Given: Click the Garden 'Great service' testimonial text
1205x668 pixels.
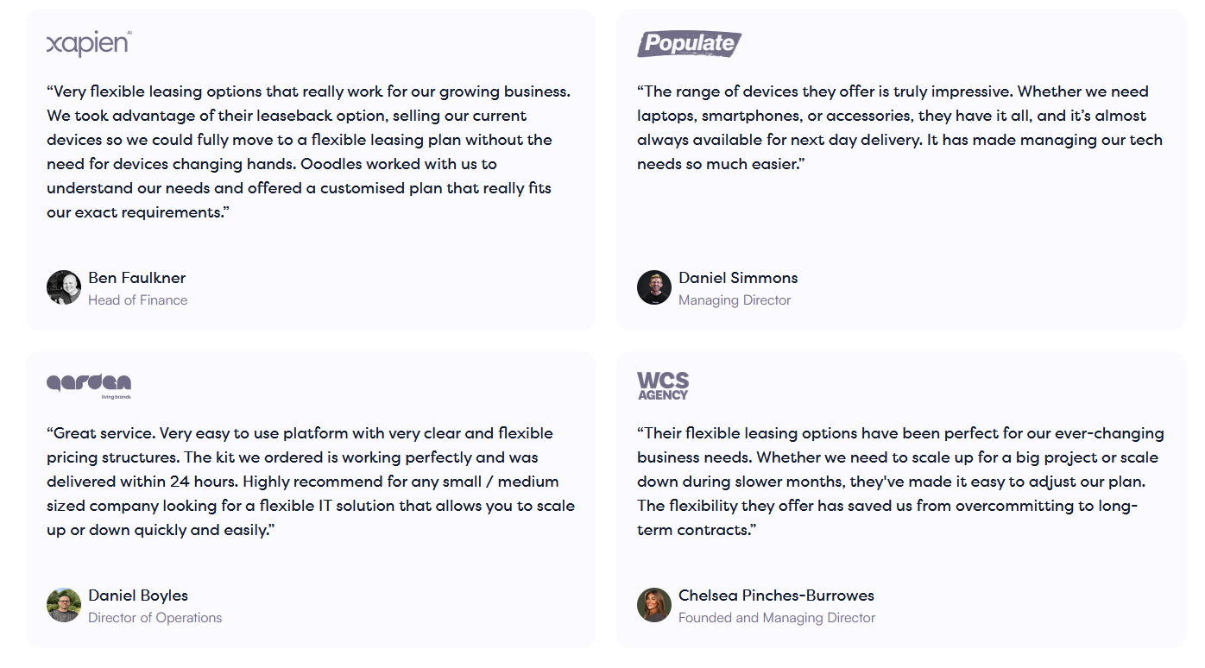Looking at the screenshot, I should click(311, 482).
